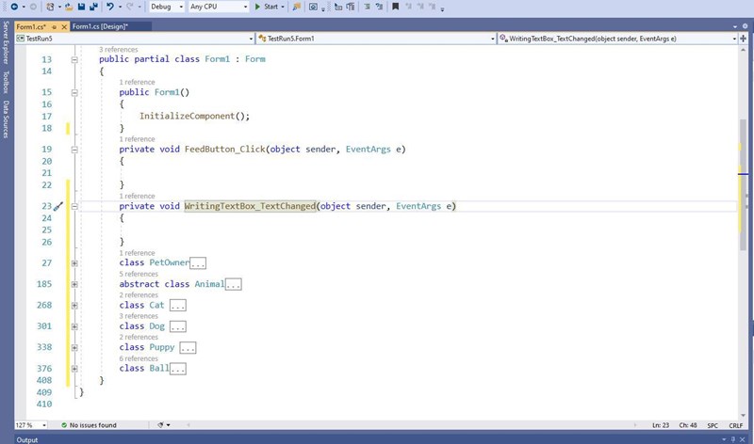Click the Save All toolbar icon

pyautogui.click(x=94, y=7)
